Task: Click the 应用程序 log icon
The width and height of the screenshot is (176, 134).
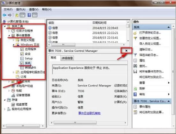Action: point(22,49)
